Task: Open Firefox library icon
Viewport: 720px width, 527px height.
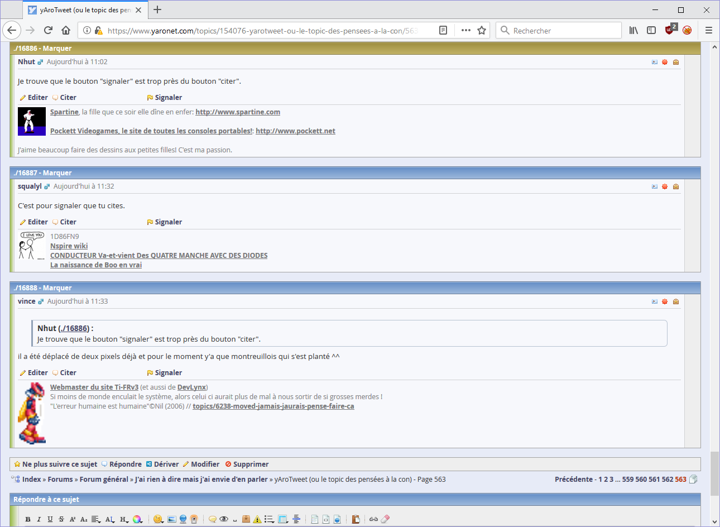Action: pos(633,30)
